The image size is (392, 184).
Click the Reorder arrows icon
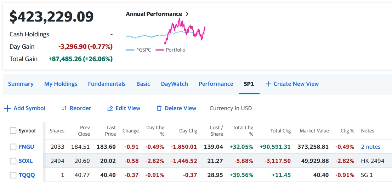click(x=64, y=108)
